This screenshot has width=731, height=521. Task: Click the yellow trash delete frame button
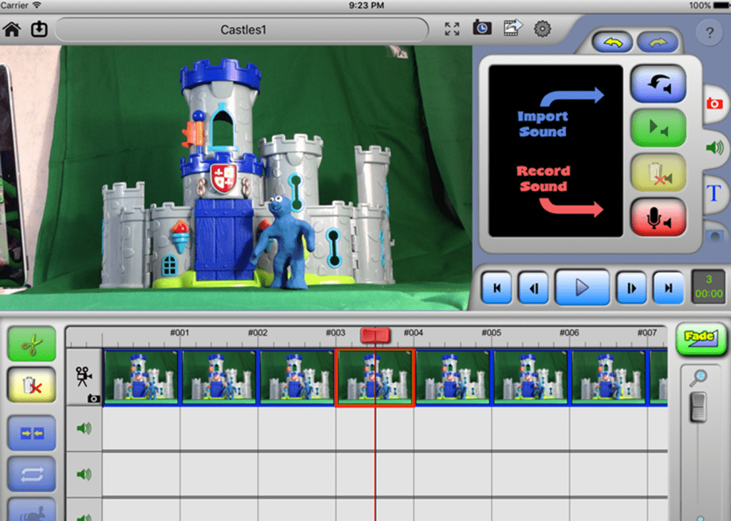coord(31,385)
